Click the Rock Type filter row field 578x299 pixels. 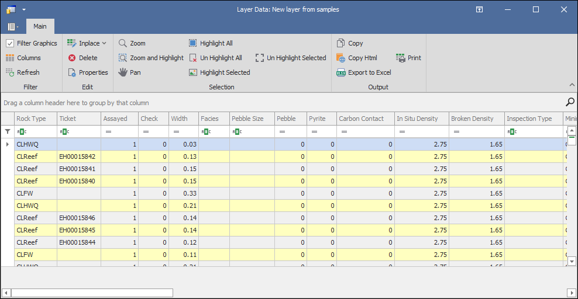click(39, 132)
